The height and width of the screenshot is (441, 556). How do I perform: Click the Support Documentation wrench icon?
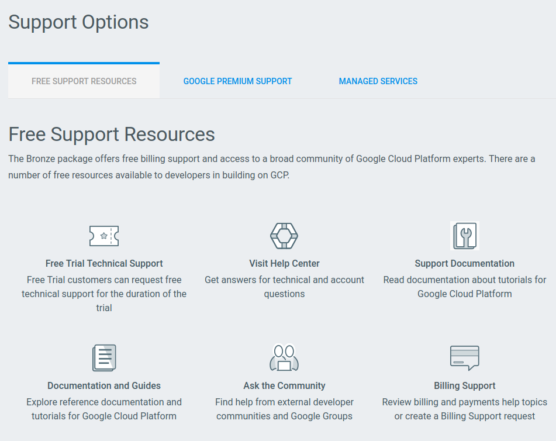point(465,236)
